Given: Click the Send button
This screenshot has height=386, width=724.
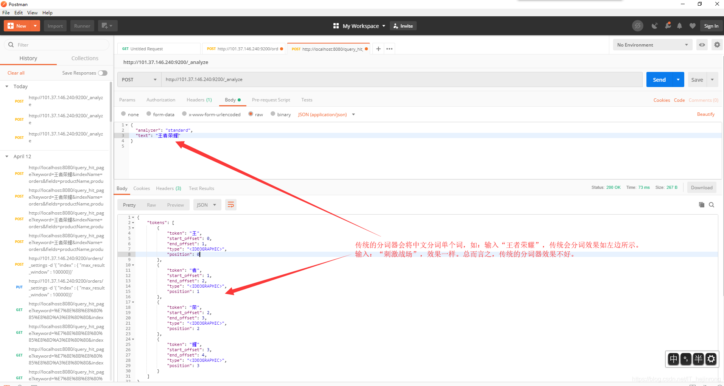Looking at the screenshot, I should pyautogui.click(x=659, y=79).
